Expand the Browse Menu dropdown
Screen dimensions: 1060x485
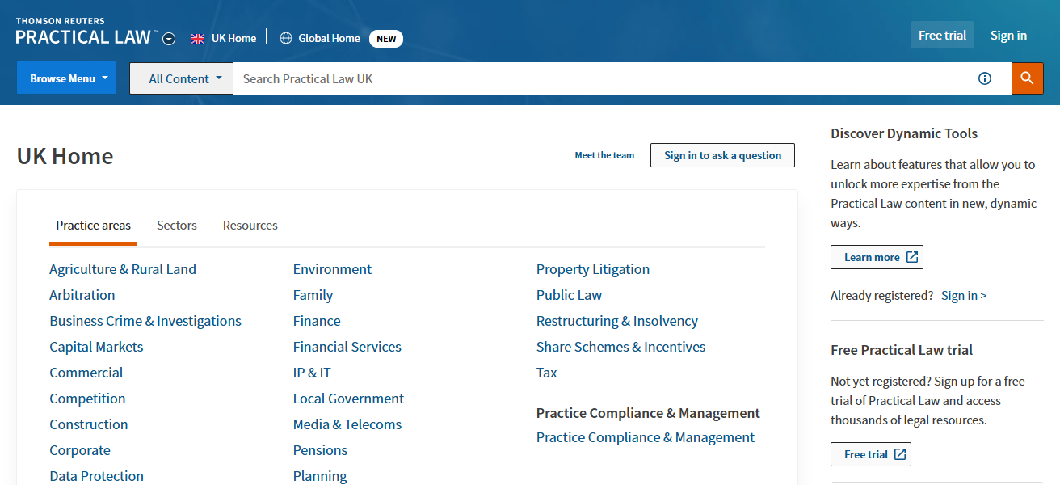tap(66, 78)
